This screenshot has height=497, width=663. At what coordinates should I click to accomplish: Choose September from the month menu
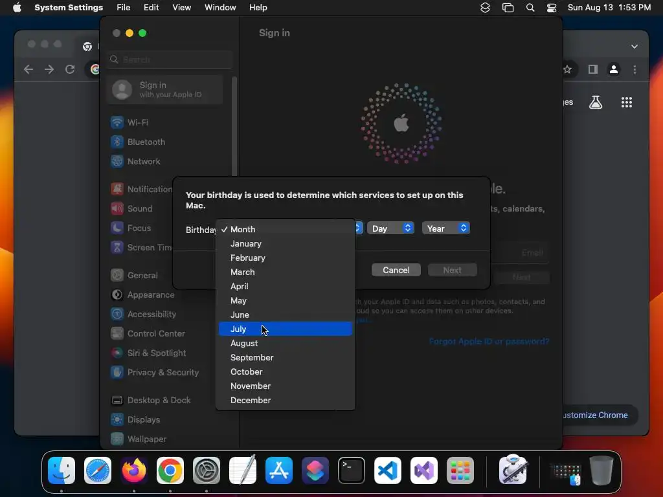coord(286,357)
